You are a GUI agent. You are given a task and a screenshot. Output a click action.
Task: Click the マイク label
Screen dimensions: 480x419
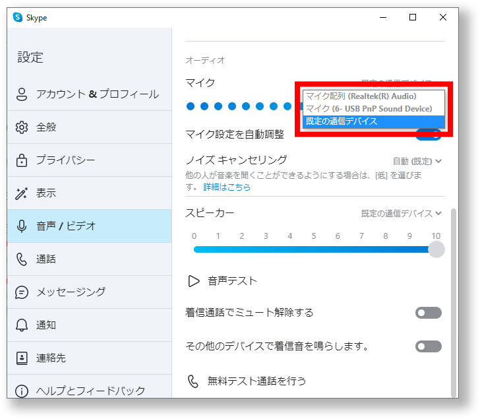(200, 82)
